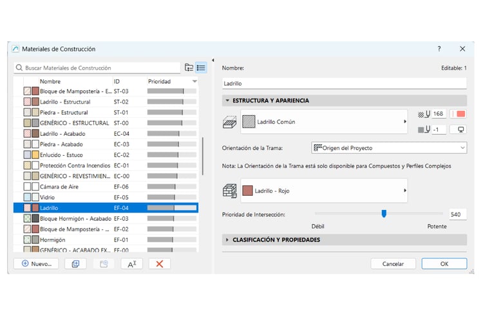This screenshot has height=322, width=483.
Task: Click the Ladrillo Común hatch preview
Action: (x=249, y=122)
